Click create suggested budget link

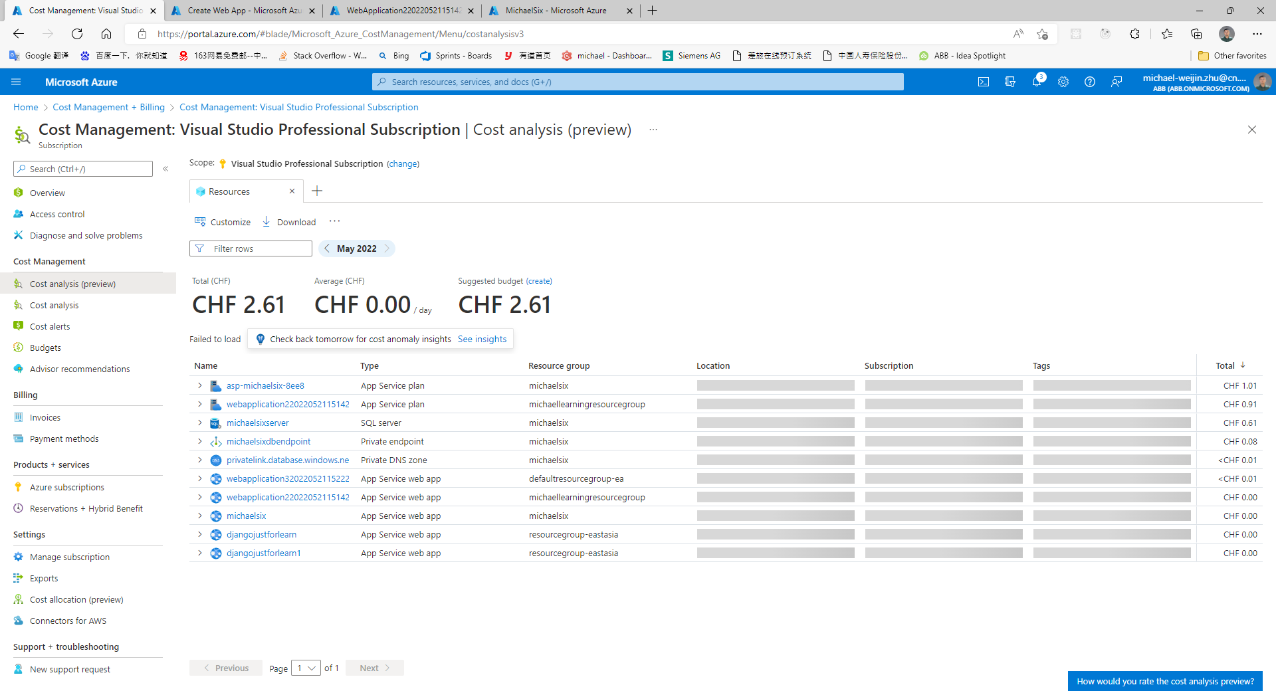click(539, 281)
